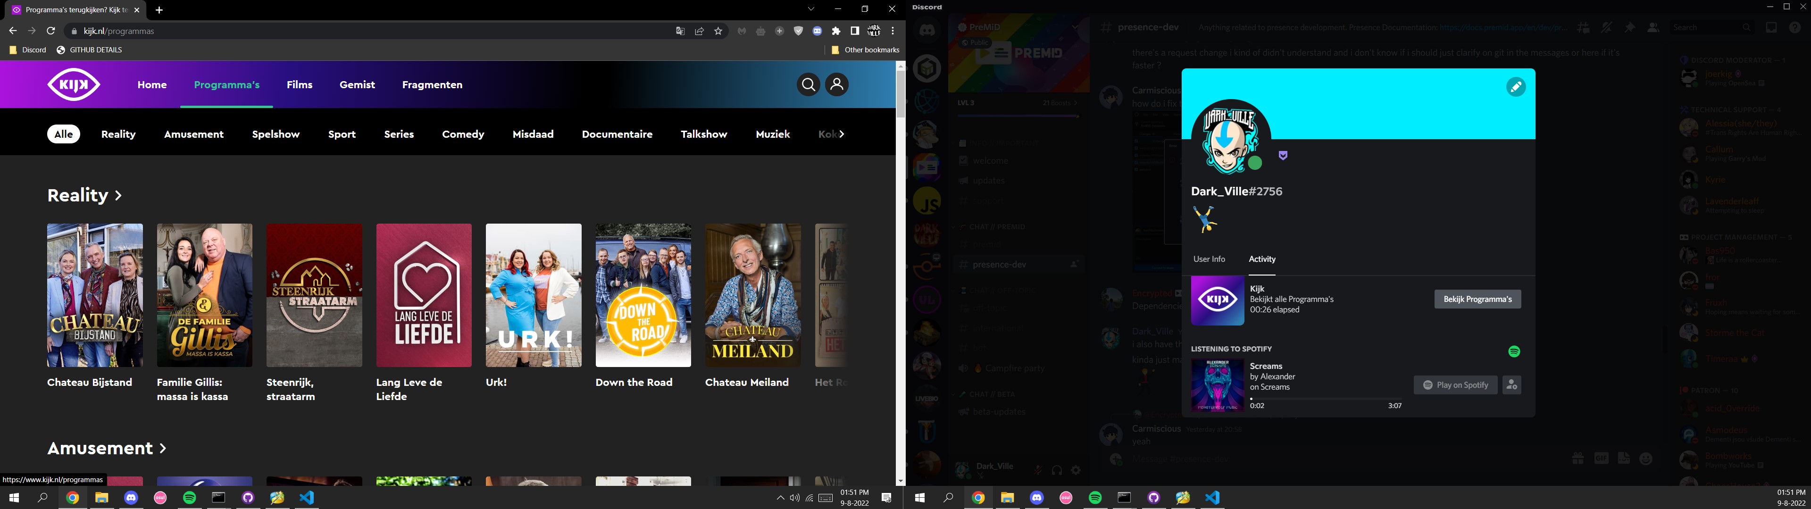
Task: Switch to the User Info tab
Action: click(1209, 259)
